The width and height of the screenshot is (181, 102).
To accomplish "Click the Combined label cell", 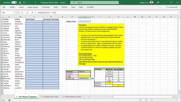I will point(72,78).
